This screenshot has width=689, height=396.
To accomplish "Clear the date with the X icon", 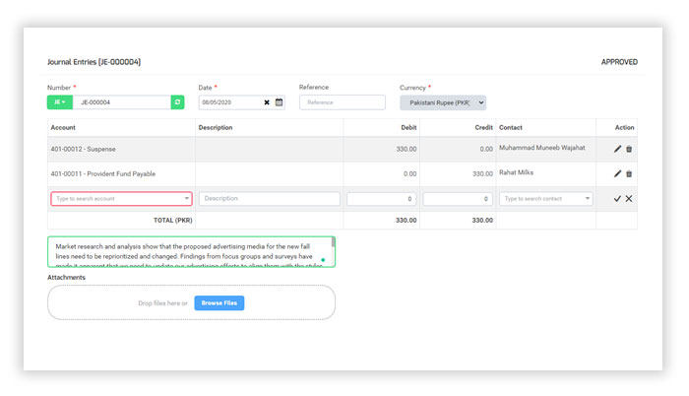I will point(267,101).
